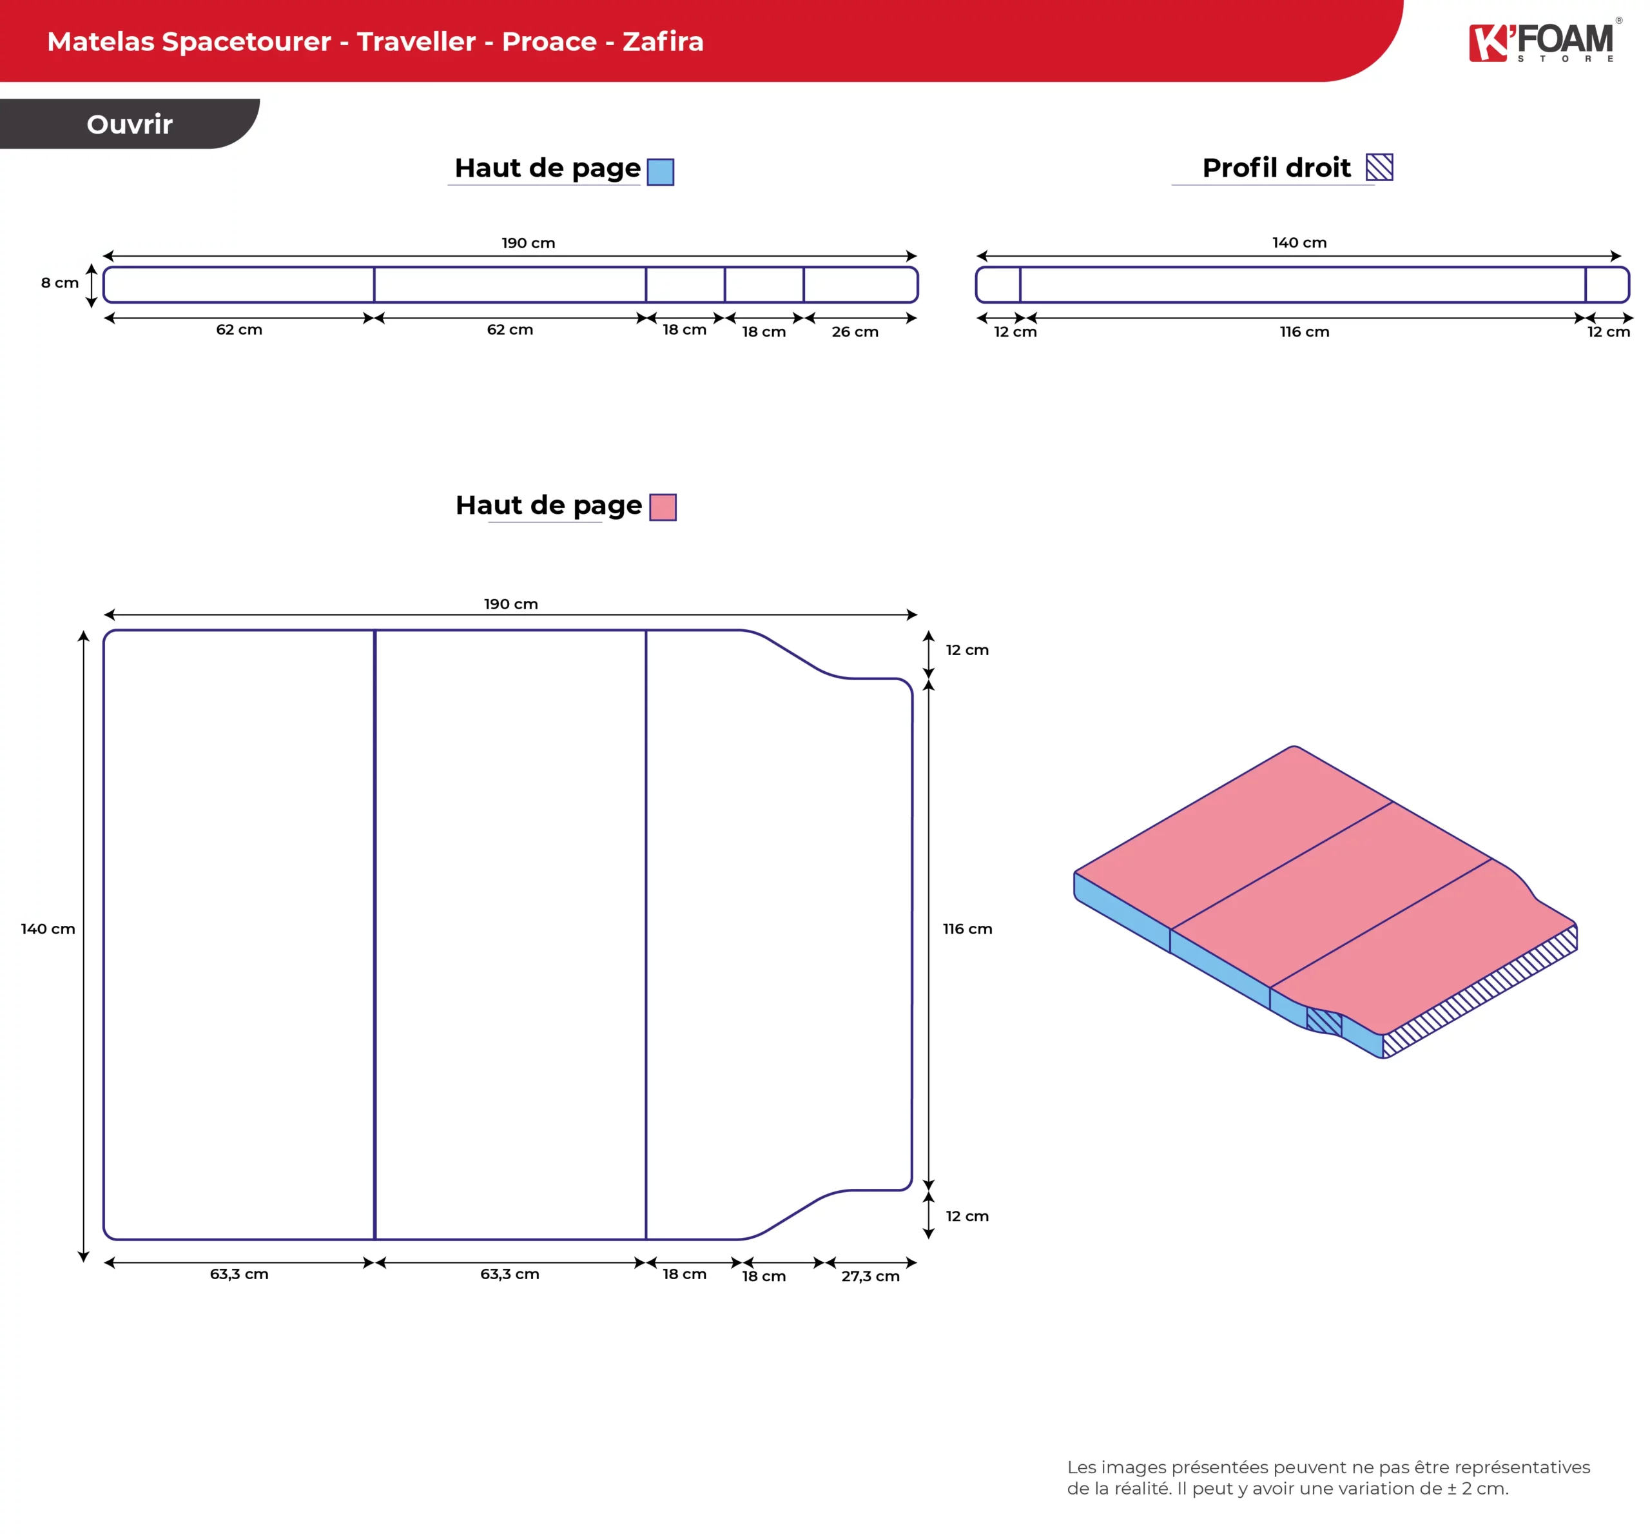Screen dimensions: 1650x1539
Task: Click the hatched 'Profil droit' pattern swatch
Action: click(1380, 170)
